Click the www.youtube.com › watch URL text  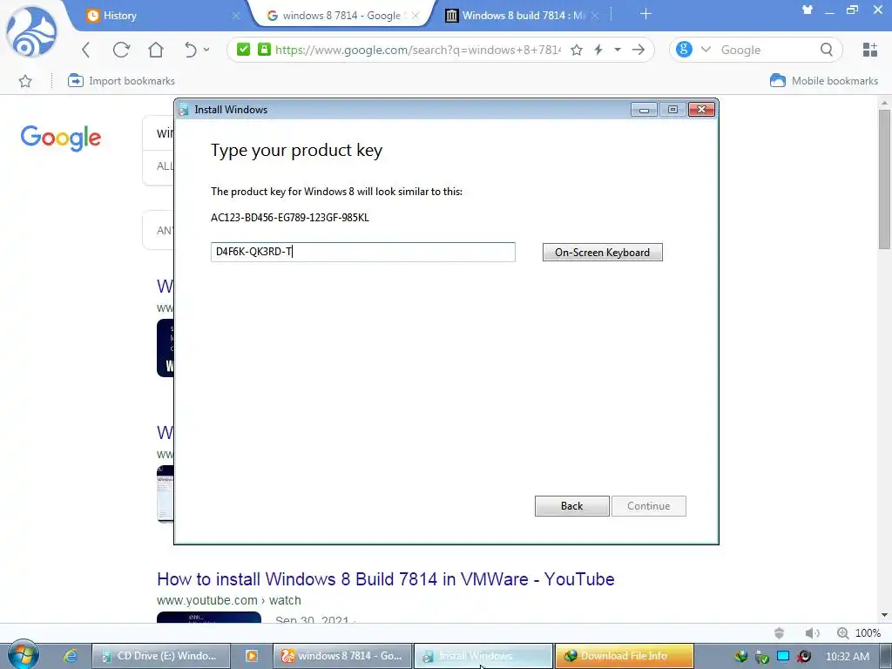(x=229, y=600)
